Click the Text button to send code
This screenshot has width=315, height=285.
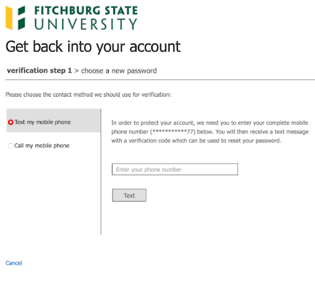pyautogui.click(x=129, y=195)
